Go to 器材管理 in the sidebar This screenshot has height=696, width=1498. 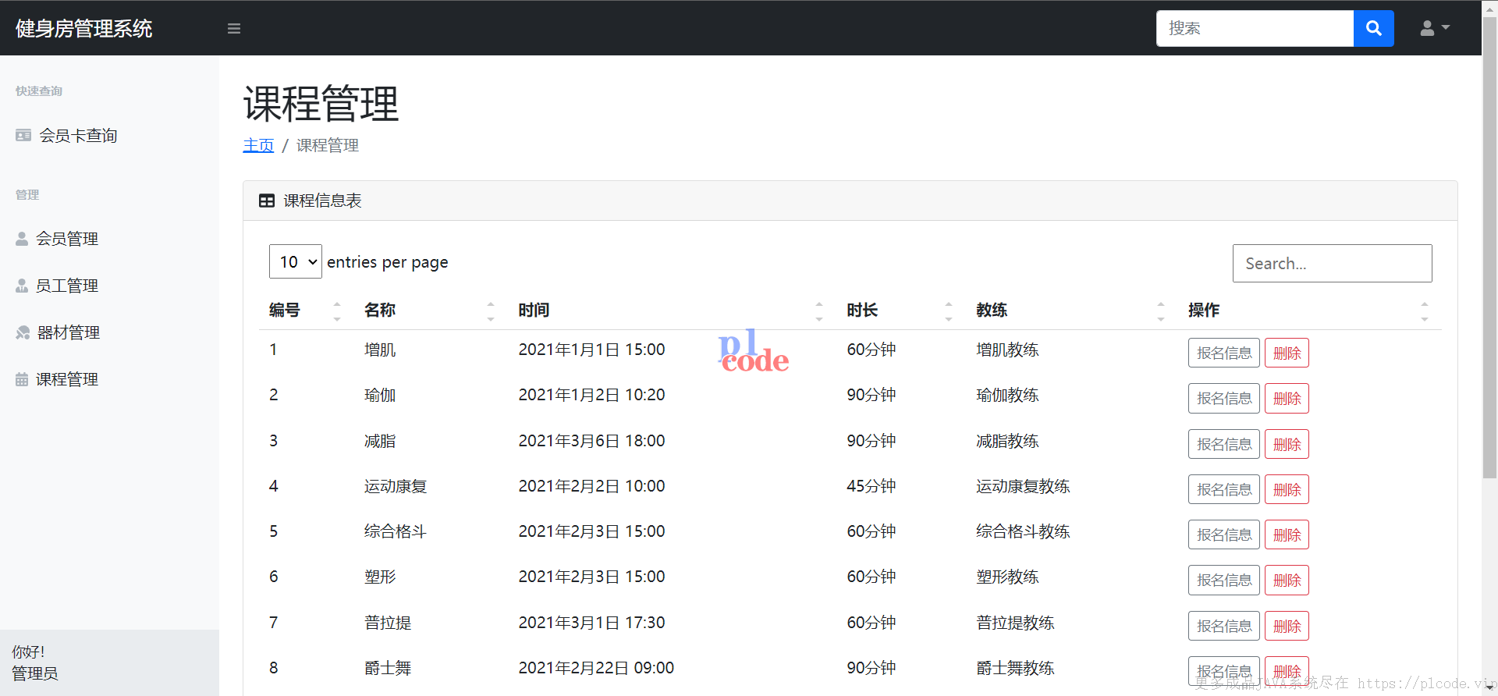[69, 332]
